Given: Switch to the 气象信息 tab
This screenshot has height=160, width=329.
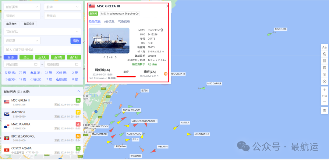Looking at the screenshot, I should pyautogui.click(x=124, y=22).
